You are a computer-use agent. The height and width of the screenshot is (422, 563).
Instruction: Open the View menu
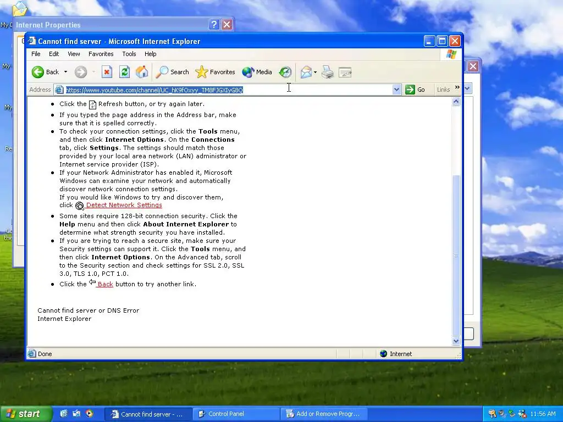[74, 54]
